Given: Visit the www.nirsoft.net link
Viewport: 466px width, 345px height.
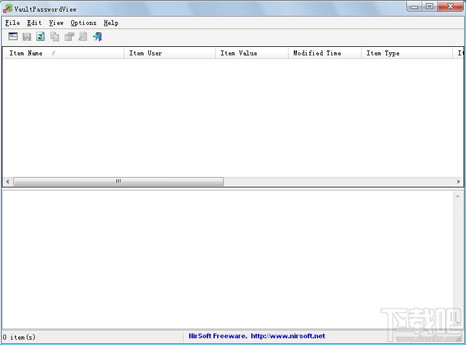Looking at the screenshot, I should [288, 336].
